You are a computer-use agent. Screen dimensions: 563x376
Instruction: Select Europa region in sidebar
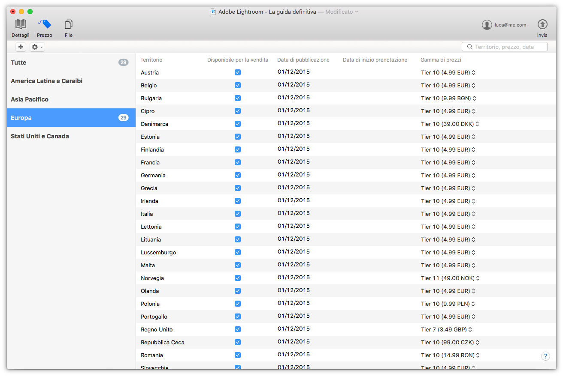(71, 118)
